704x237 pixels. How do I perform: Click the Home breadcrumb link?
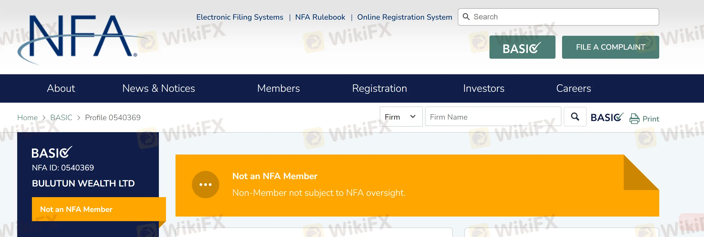point(27,117)
